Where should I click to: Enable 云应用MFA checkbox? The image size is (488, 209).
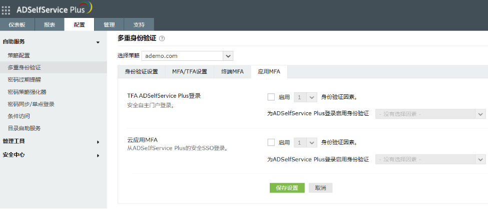click(271, 143)
